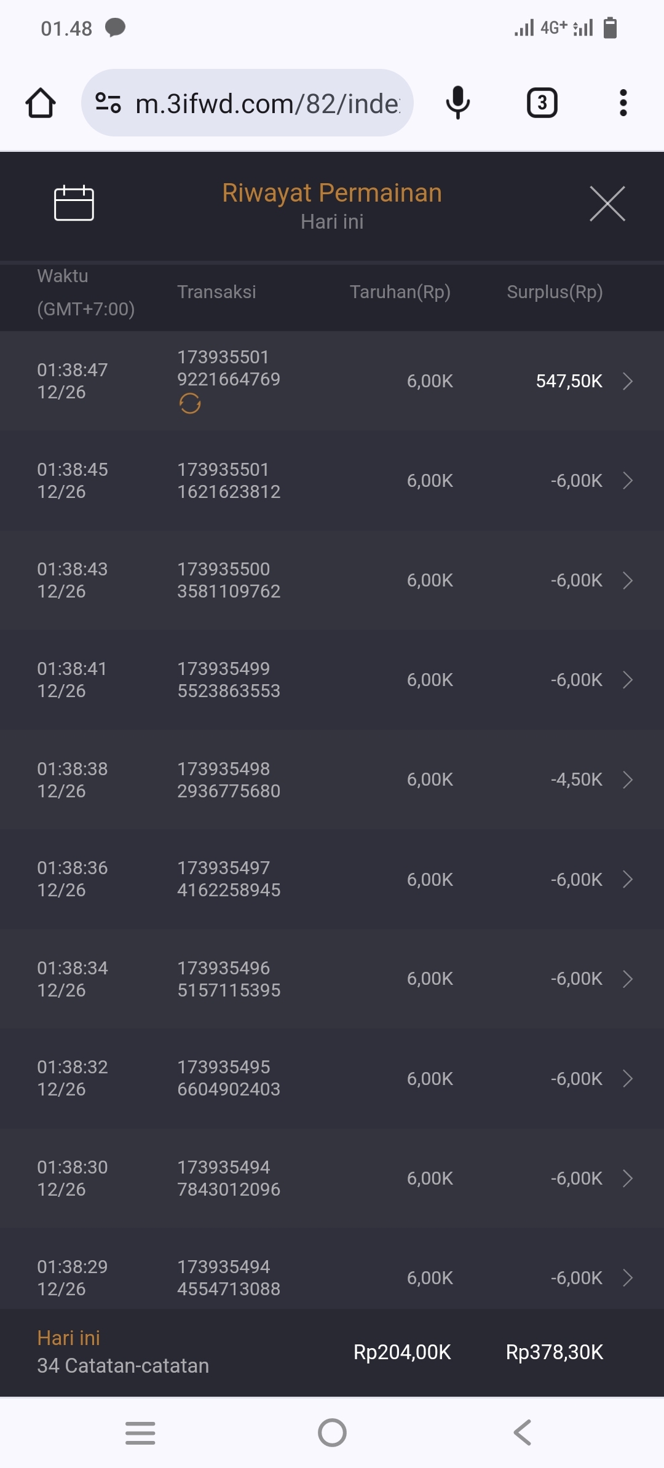This screenshot has width=664, height=1468.
Task: Tap the orange refresh icon under first transaction
Action: point(190,404)
